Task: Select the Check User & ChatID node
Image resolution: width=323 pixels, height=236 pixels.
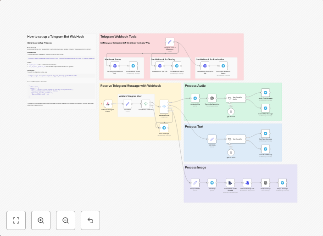Action: [145, 104]
